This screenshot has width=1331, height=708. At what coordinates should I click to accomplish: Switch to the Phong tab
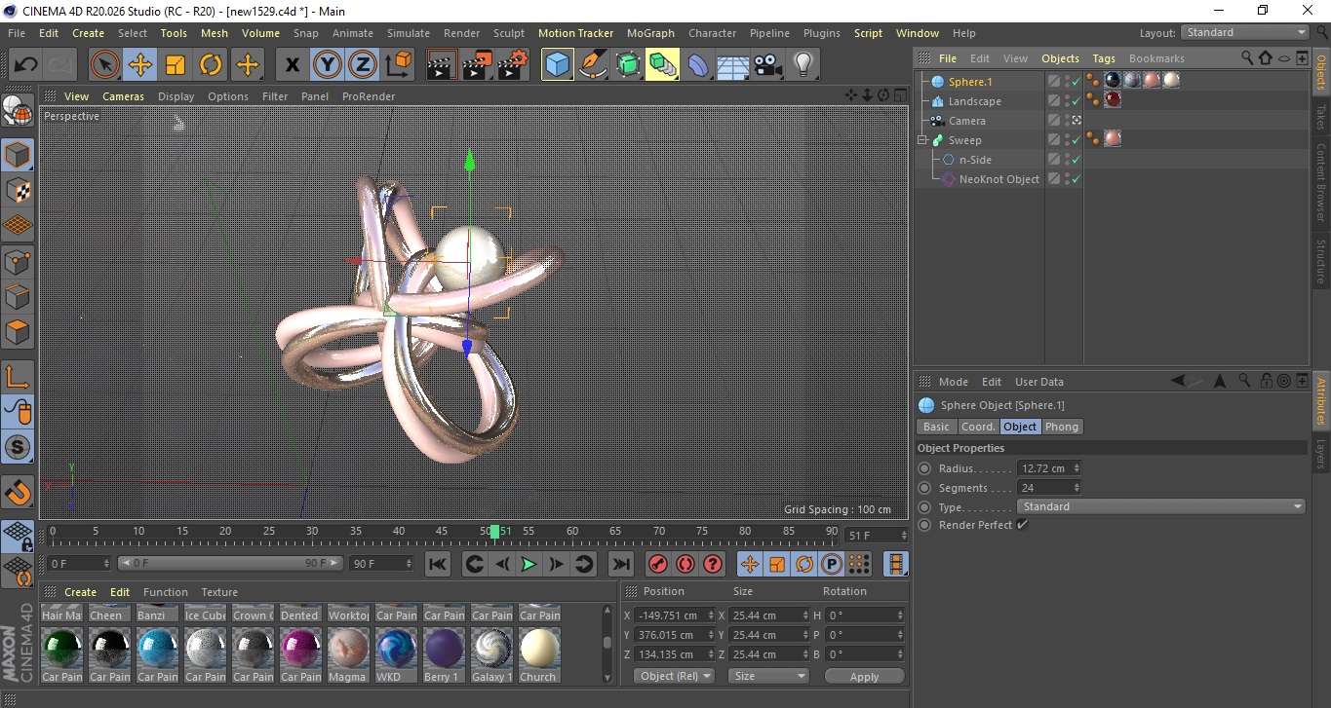pos(1061,427)
